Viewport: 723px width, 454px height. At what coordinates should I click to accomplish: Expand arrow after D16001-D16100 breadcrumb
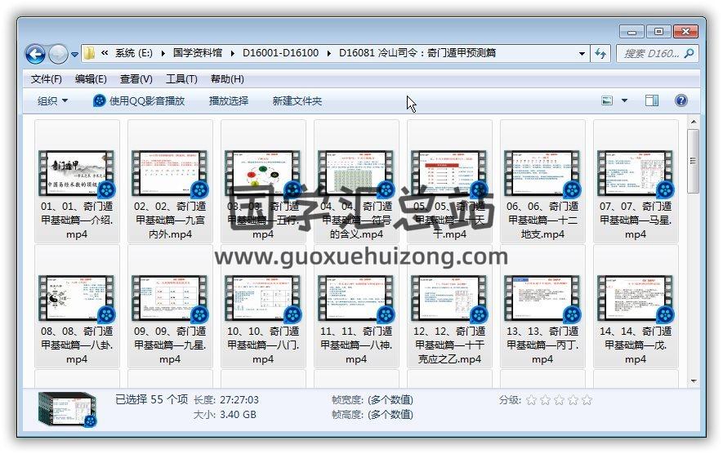coord(328,53)
